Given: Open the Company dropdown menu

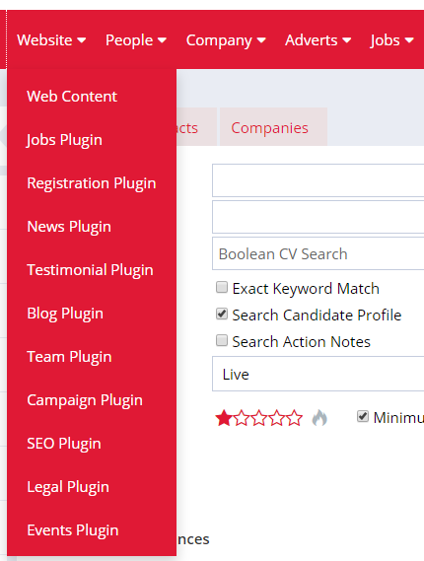Looking at the screenshot, I should pos(226,40).
